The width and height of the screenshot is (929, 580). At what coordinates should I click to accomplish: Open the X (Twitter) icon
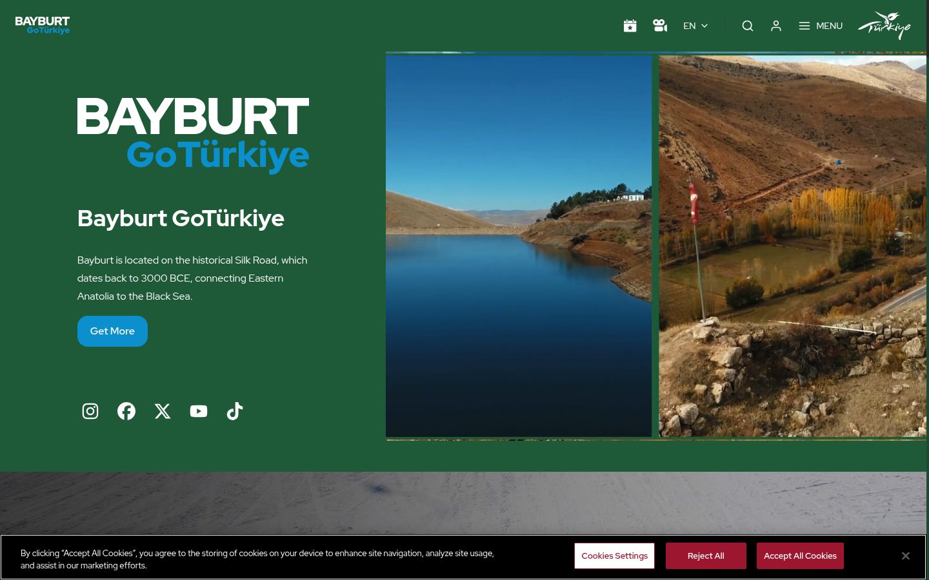163,411
